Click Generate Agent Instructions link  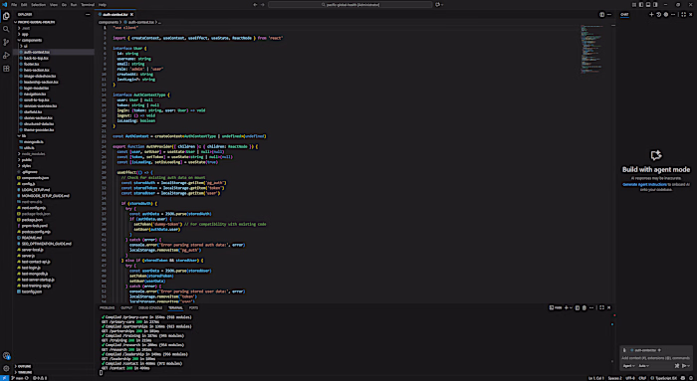coord(644,184)
